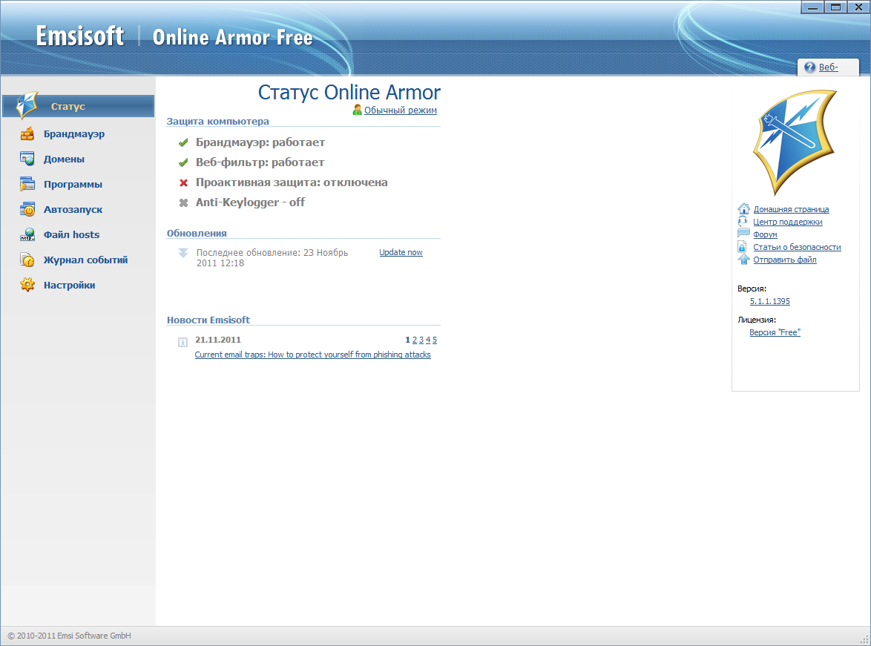Open Статьи о безопасности link
Image resolution: width=871 pixels, height=646 pixels.
[797, 247]
